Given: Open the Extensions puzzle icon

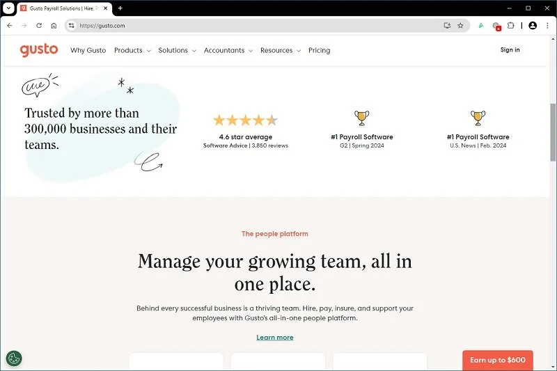Looking at the screenshot, I should click(510, 26).
